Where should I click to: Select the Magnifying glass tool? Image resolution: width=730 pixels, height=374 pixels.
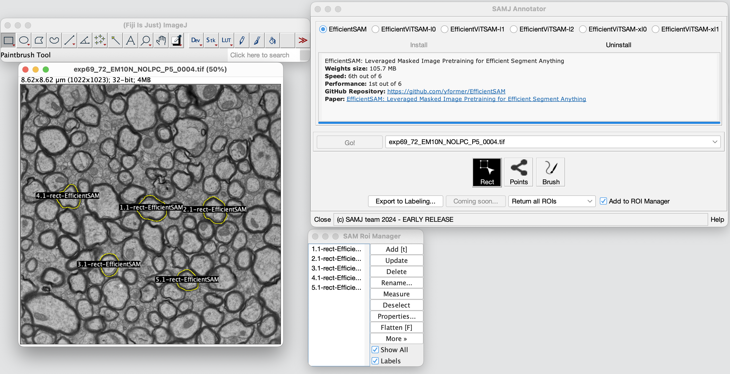tap(146, 40)
